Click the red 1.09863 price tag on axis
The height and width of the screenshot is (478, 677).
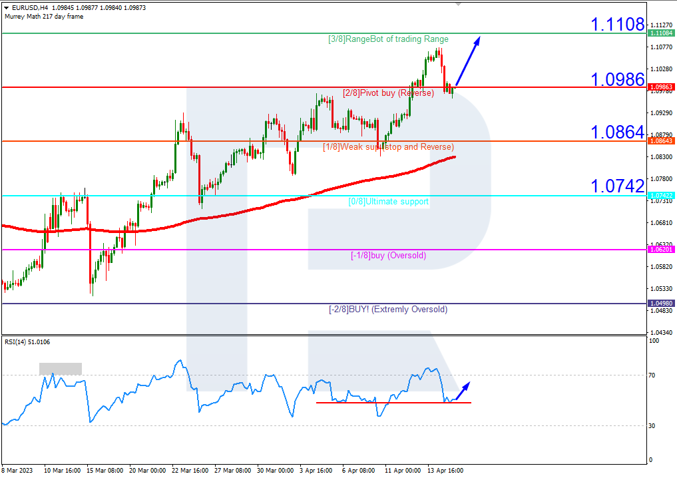tap(661, 87)
